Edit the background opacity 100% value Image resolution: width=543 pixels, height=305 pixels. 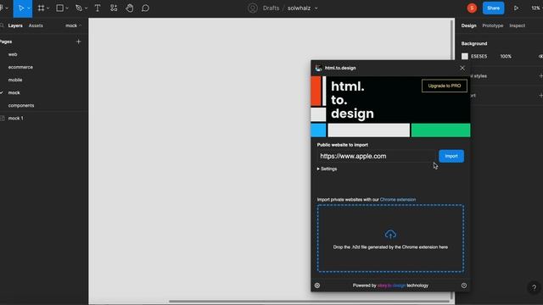coord(506,57)
